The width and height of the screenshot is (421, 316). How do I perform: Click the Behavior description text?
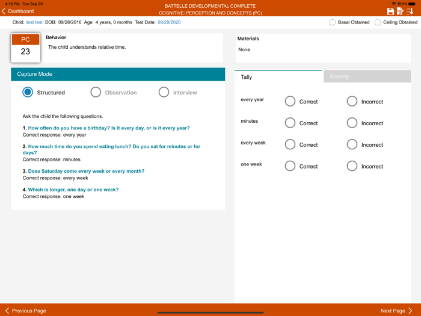[x=87, y=47]
